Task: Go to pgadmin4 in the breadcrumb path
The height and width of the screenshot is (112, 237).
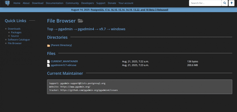Action: pos(86,29)
